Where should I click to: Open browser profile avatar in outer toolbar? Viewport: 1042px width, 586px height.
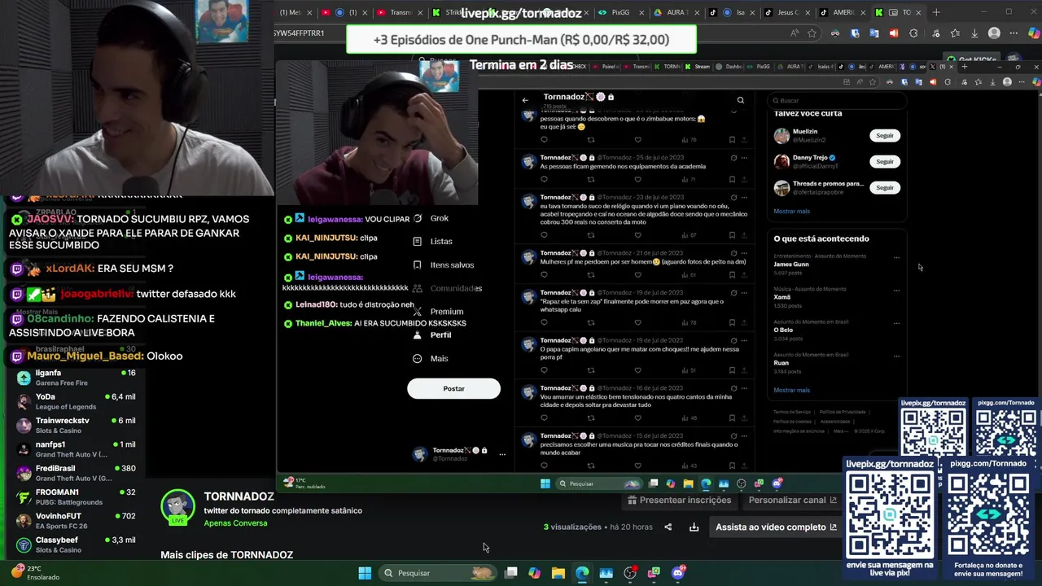tap(994, 33)
